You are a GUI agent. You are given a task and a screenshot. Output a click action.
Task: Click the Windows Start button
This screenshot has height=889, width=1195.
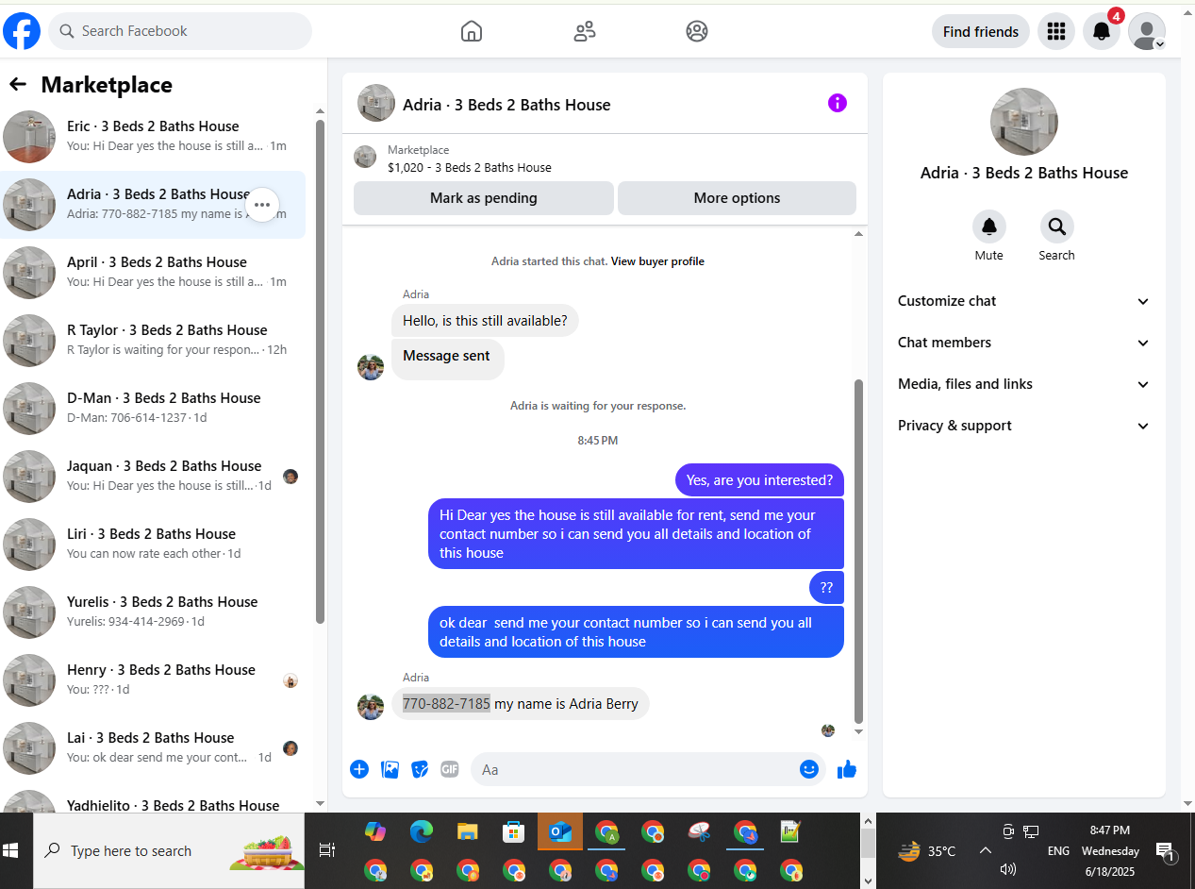click(x=11, y=850)
